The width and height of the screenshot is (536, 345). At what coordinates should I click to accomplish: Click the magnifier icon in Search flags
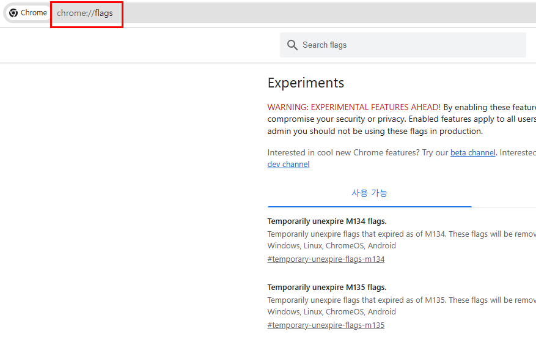click(x=292, y=45)
